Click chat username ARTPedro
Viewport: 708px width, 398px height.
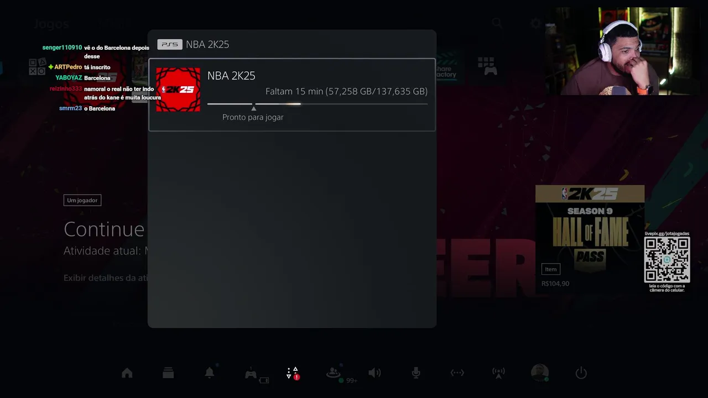(68, 67)
